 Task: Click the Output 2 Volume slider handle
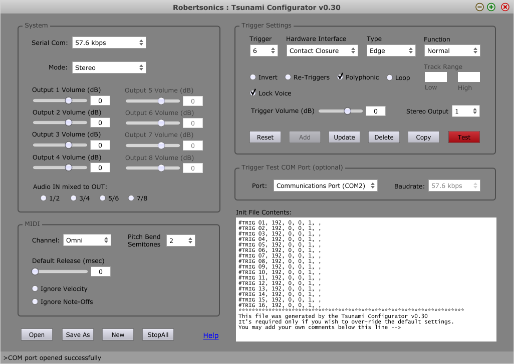pyautogui.click(x=69, y=122)
